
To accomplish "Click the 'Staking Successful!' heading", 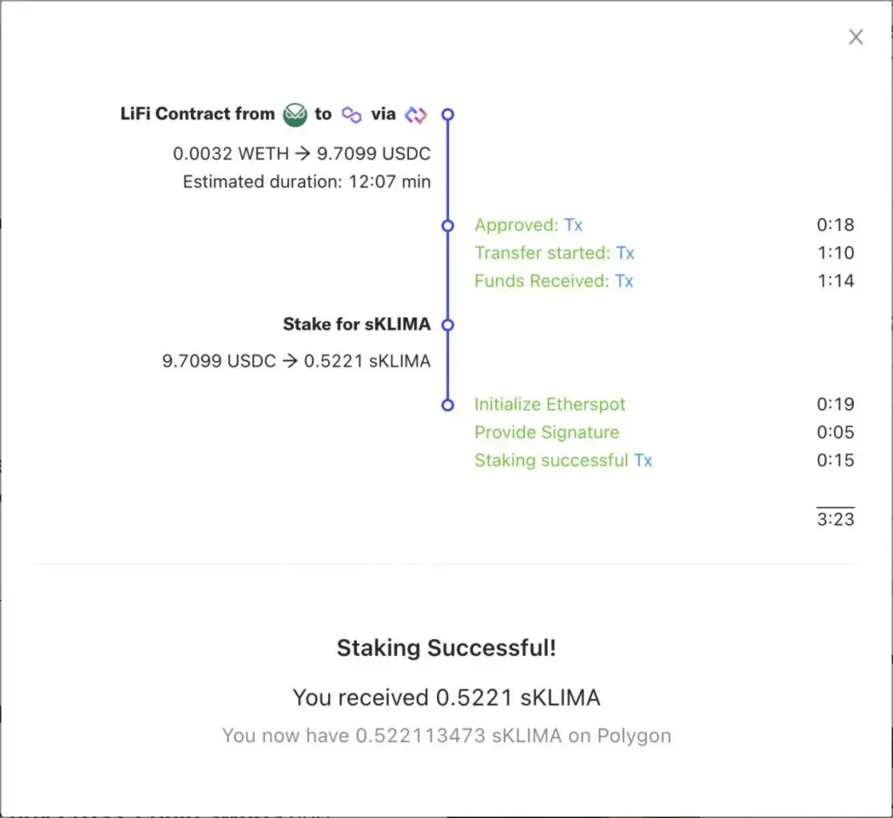I will point(446,648).
